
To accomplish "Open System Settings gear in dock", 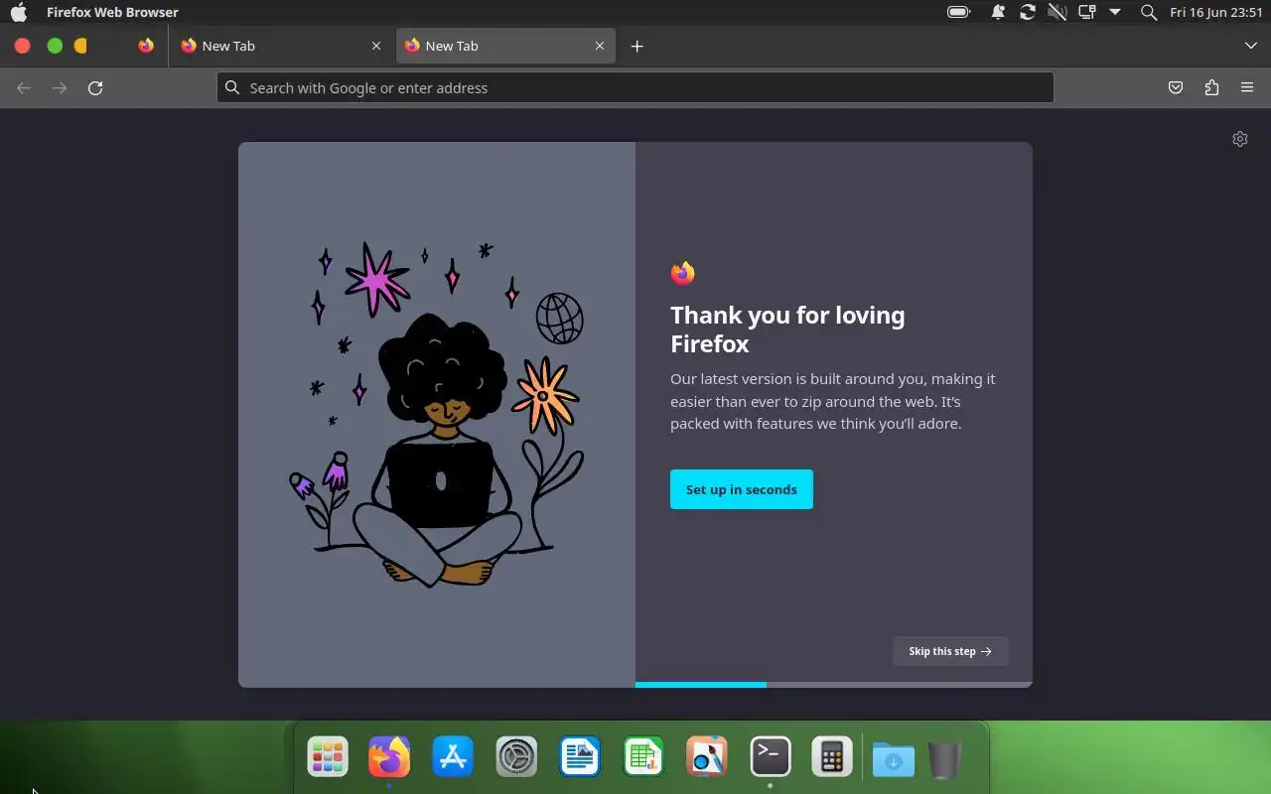I will (x=516, y=757).
